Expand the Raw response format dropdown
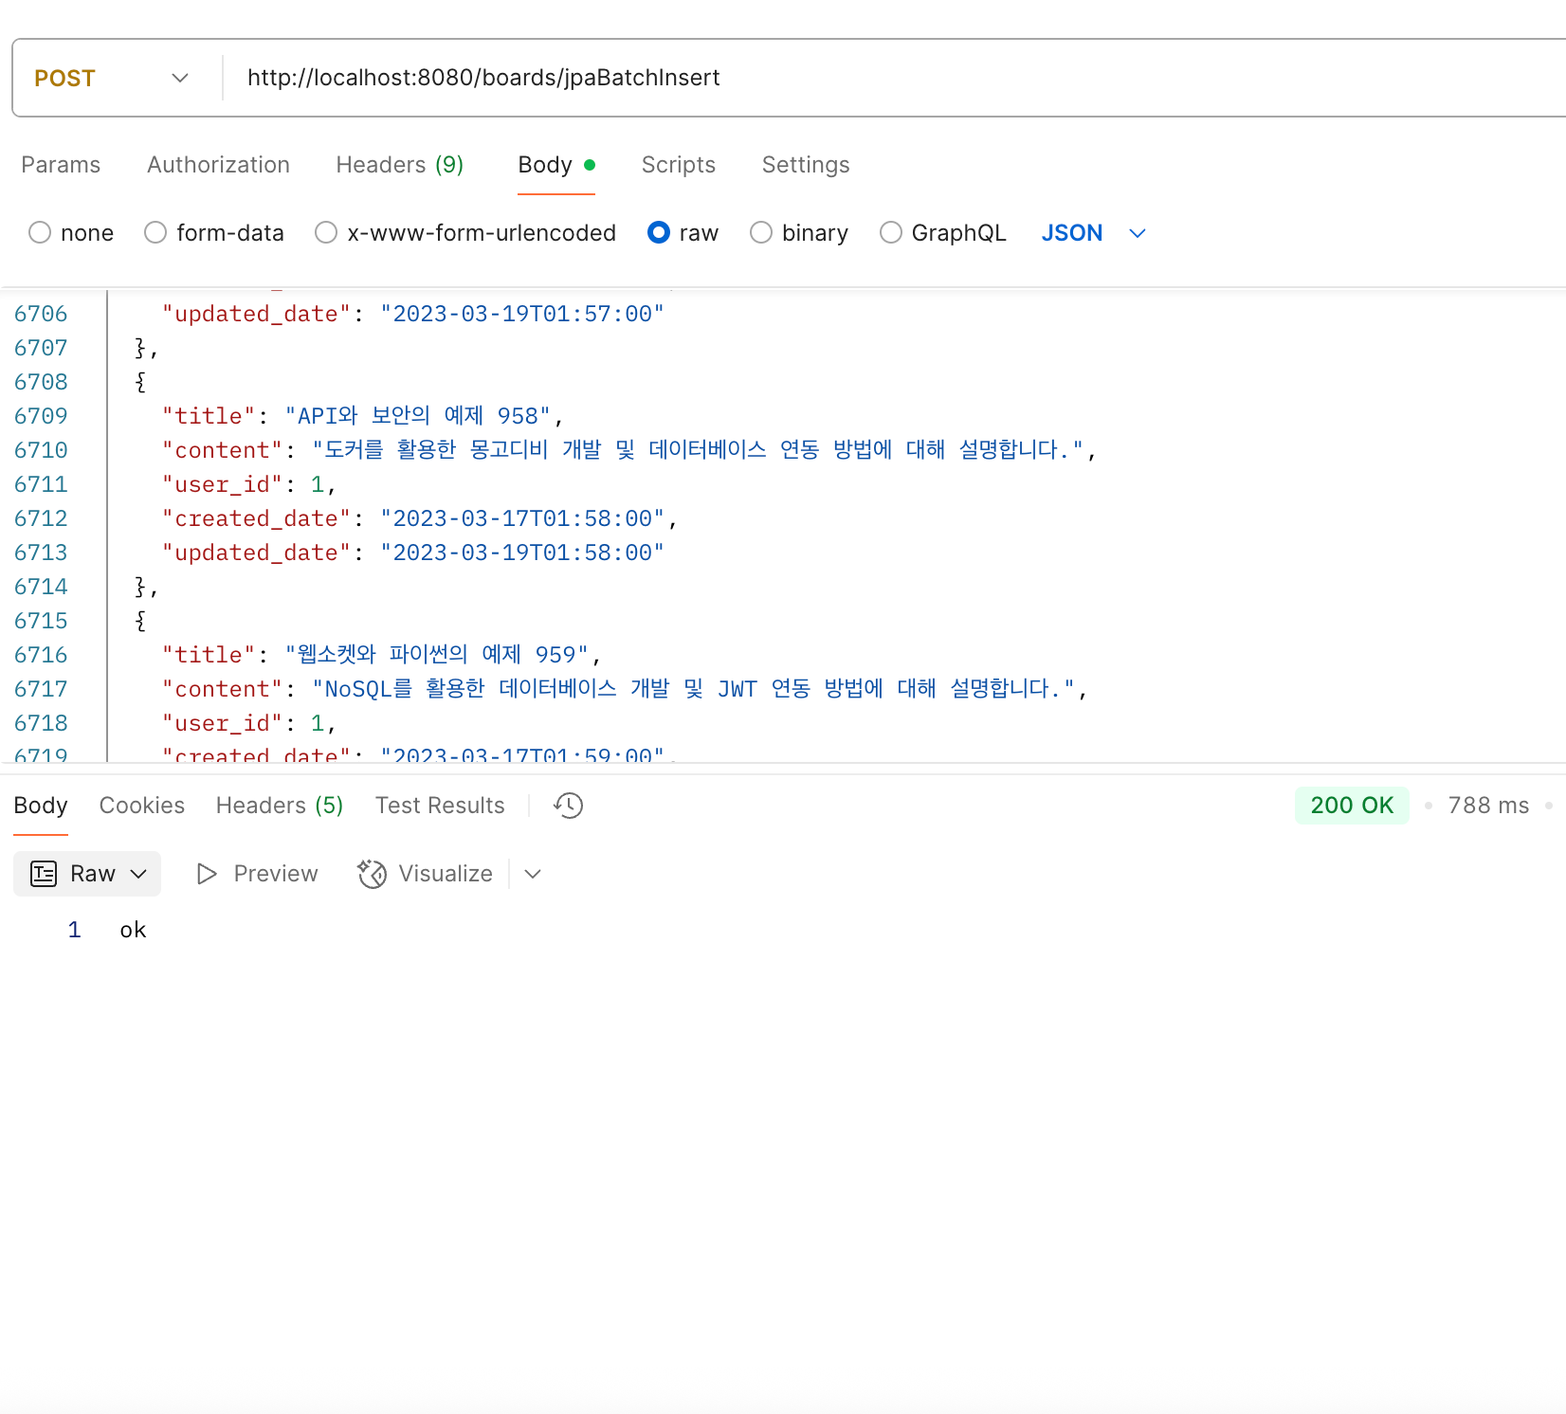 [138, 874]
